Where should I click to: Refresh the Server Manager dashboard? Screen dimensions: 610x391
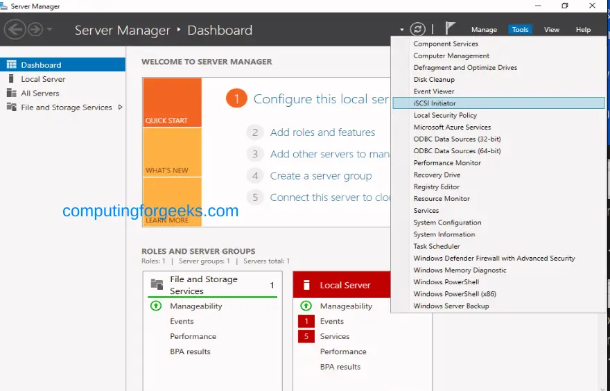coord(418,29)
